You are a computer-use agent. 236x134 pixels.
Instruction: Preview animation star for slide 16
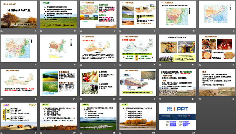[121, 99]
